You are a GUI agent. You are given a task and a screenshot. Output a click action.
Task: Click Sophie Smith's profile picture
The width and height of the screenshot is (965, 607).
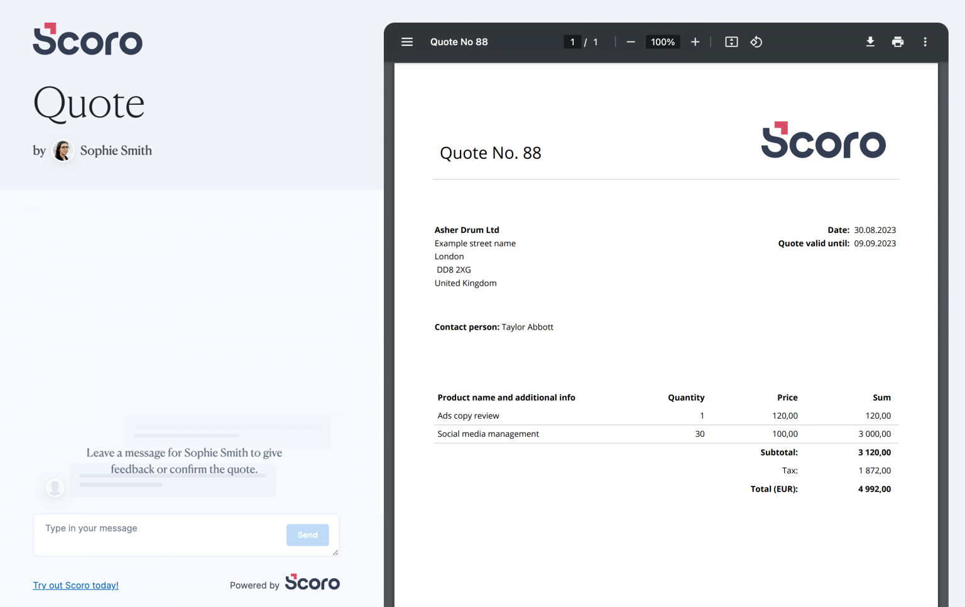coord(62,151)
